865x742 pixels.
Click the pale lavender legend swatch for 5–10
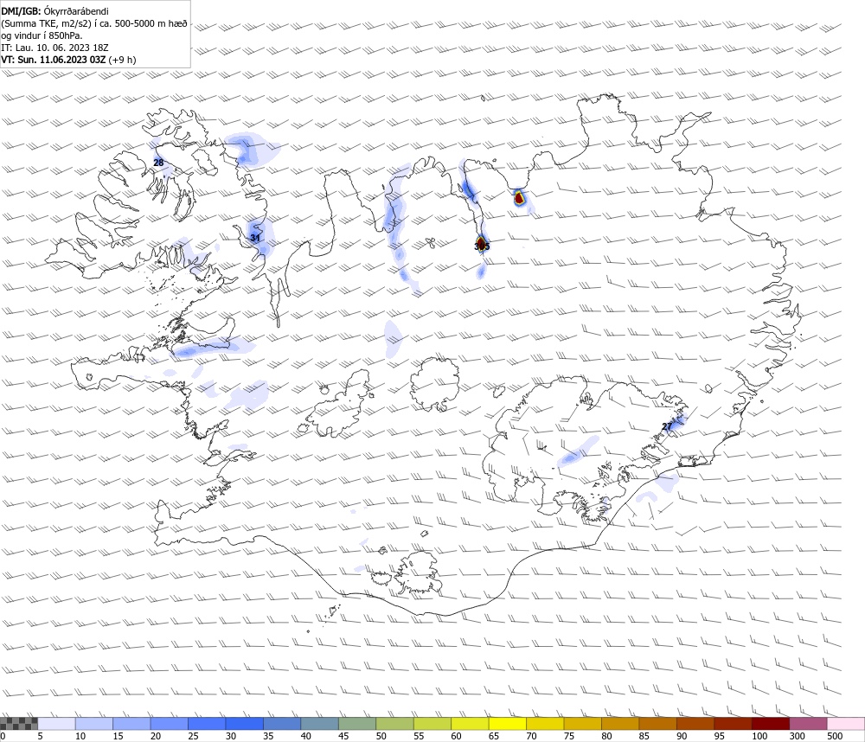[x=57, y=724]
